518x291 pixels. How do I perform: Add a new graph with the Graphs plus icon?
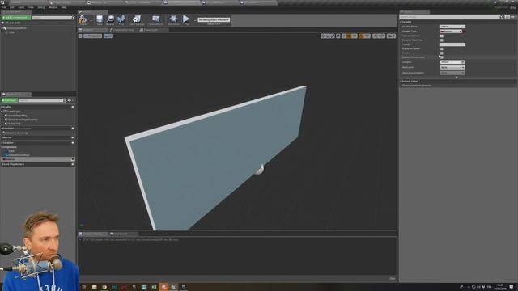click(73, 107)
